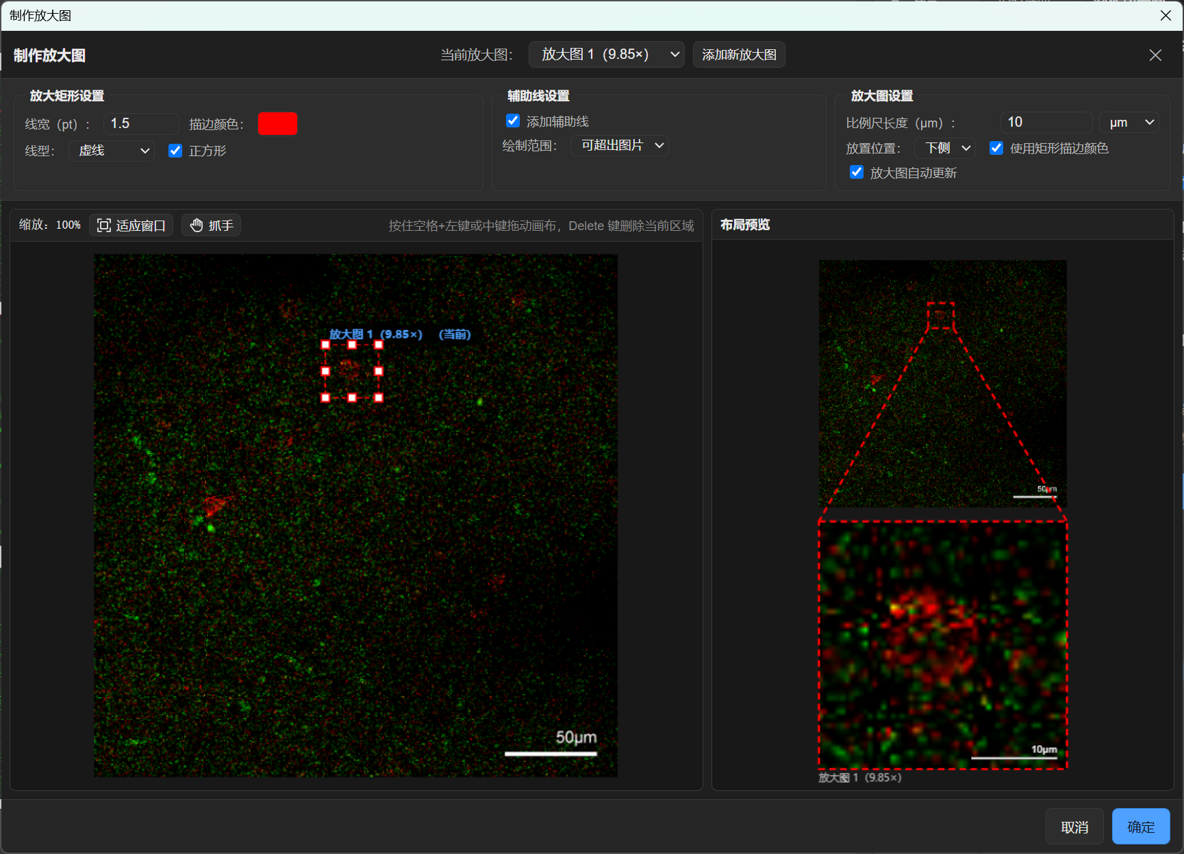Expand the 绘制范围 dropdown
Image resolution: width=1184 pixels, height=854 pixels.
(620, 145)
